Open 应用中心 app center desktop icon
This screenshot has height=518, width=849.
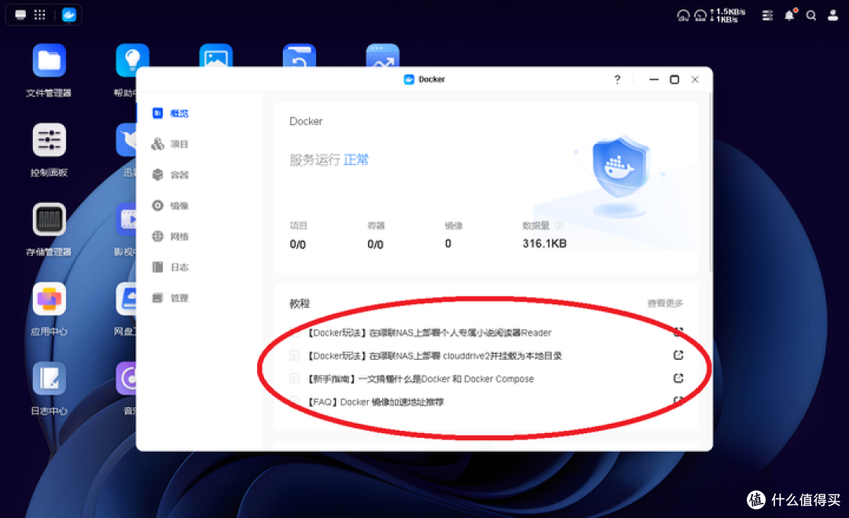pos(49,299)
